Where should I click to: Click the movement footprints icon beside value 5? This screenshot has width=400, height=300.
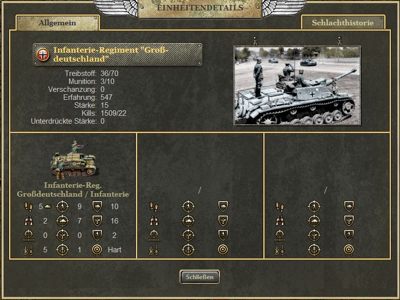(x=28, y=207)
